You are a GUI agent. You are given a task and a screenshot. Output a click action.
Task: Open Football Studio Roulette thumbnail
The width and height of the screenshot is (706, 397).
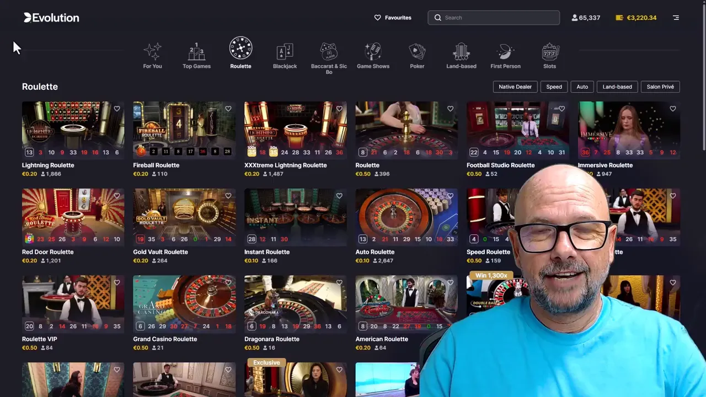[518, 130]
